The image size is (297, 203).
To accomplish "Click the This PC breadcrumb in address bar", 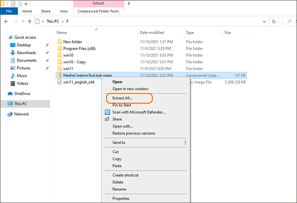I will click(x=53, y=21).
